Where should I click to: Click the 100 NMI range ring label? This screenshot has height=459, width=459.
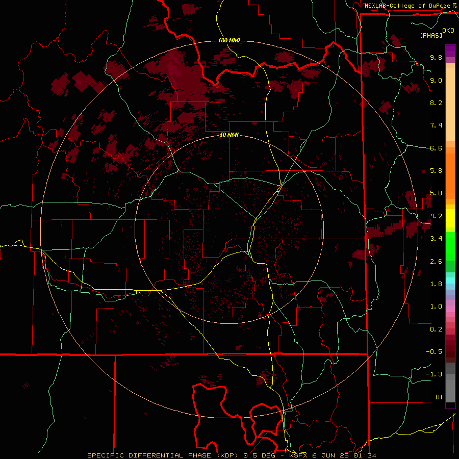pos(229,40)
